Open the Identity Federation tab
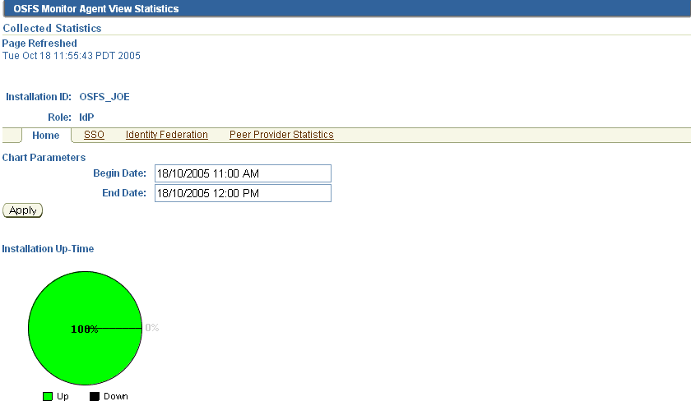Screen dimensions: 691x415 [166, 135]
